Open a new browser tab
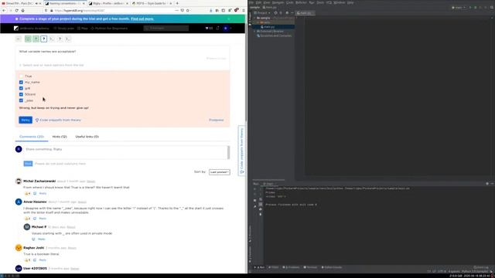Screen dimensions: 495x278 pos(177,3)
